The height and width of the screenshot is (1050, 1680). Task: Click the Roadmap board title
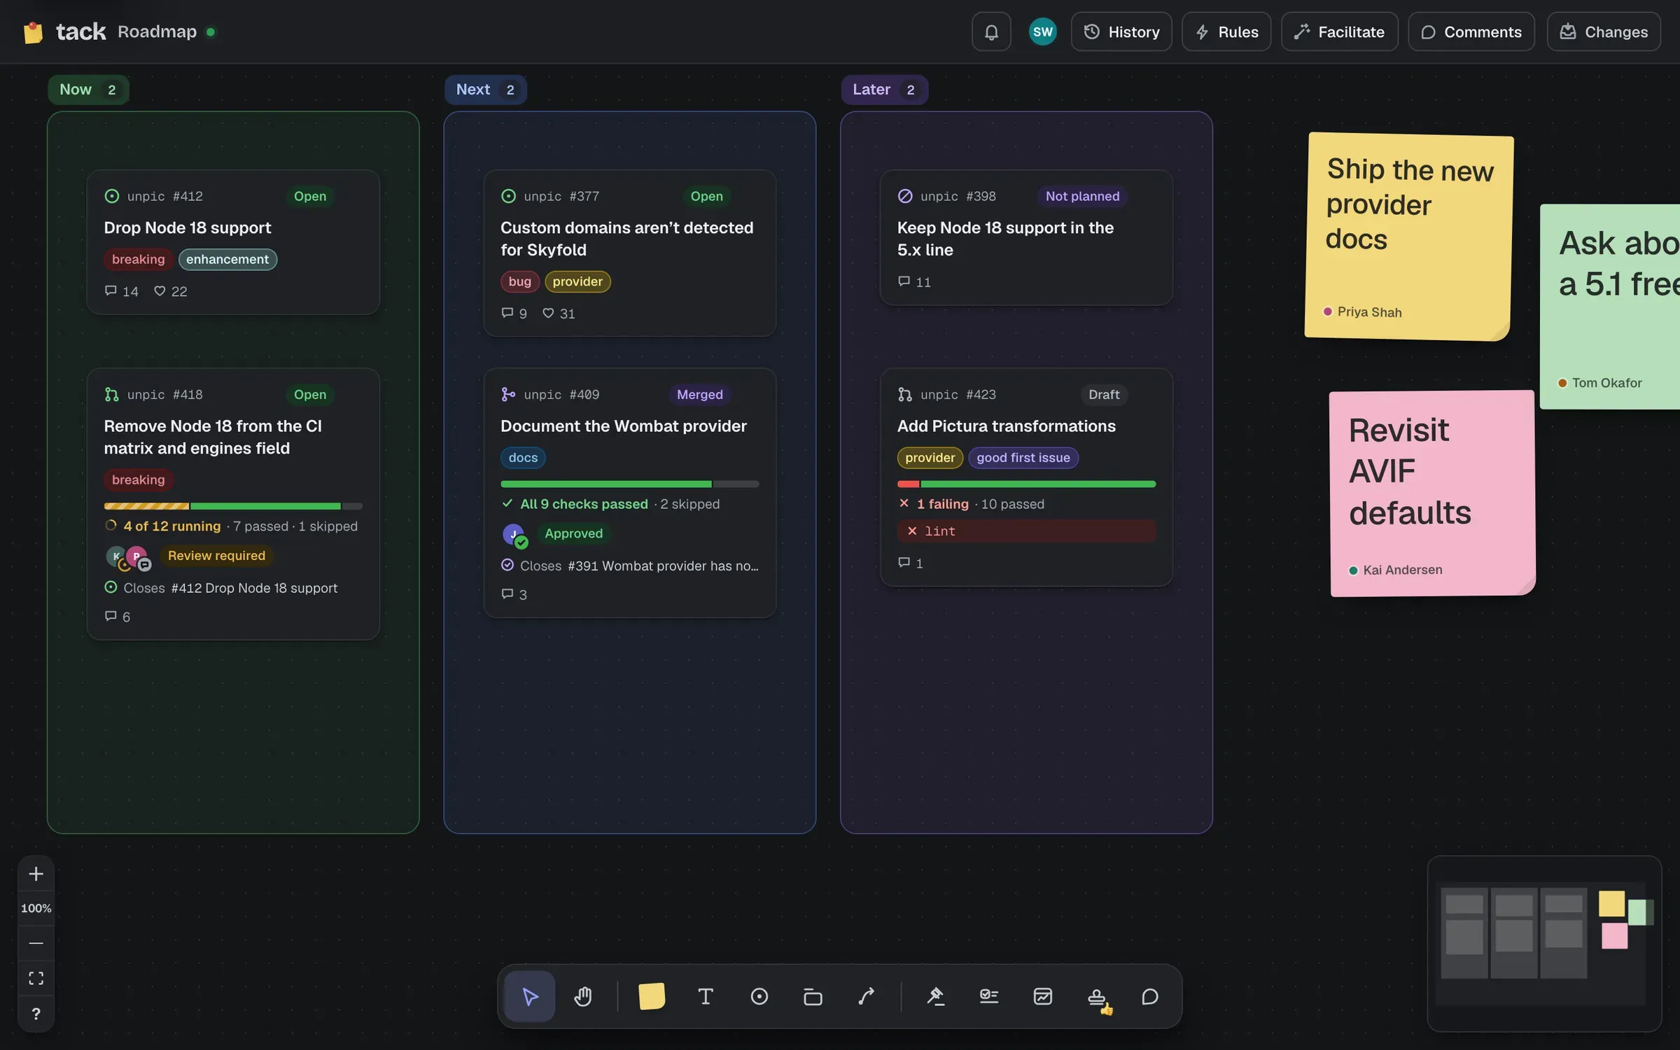pos(157,31)
